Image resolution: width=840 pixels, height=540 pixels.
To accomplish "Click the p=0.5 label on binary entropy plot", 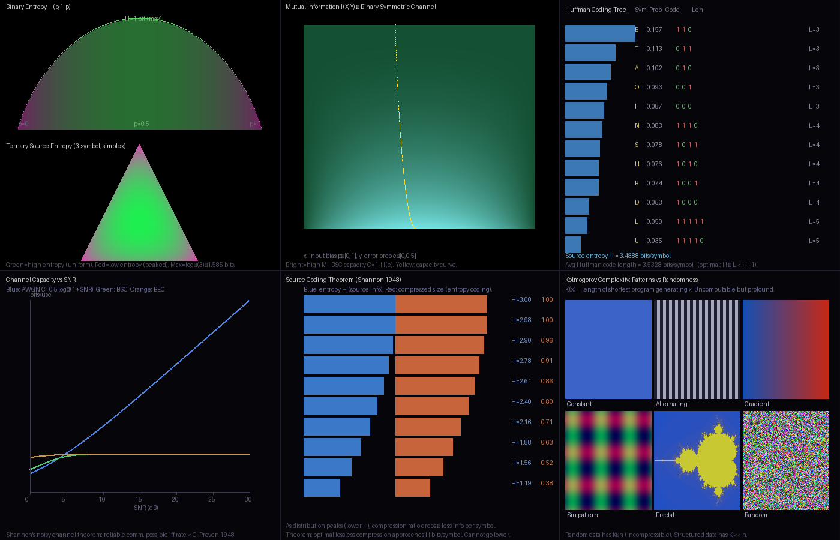I will 142,124.
